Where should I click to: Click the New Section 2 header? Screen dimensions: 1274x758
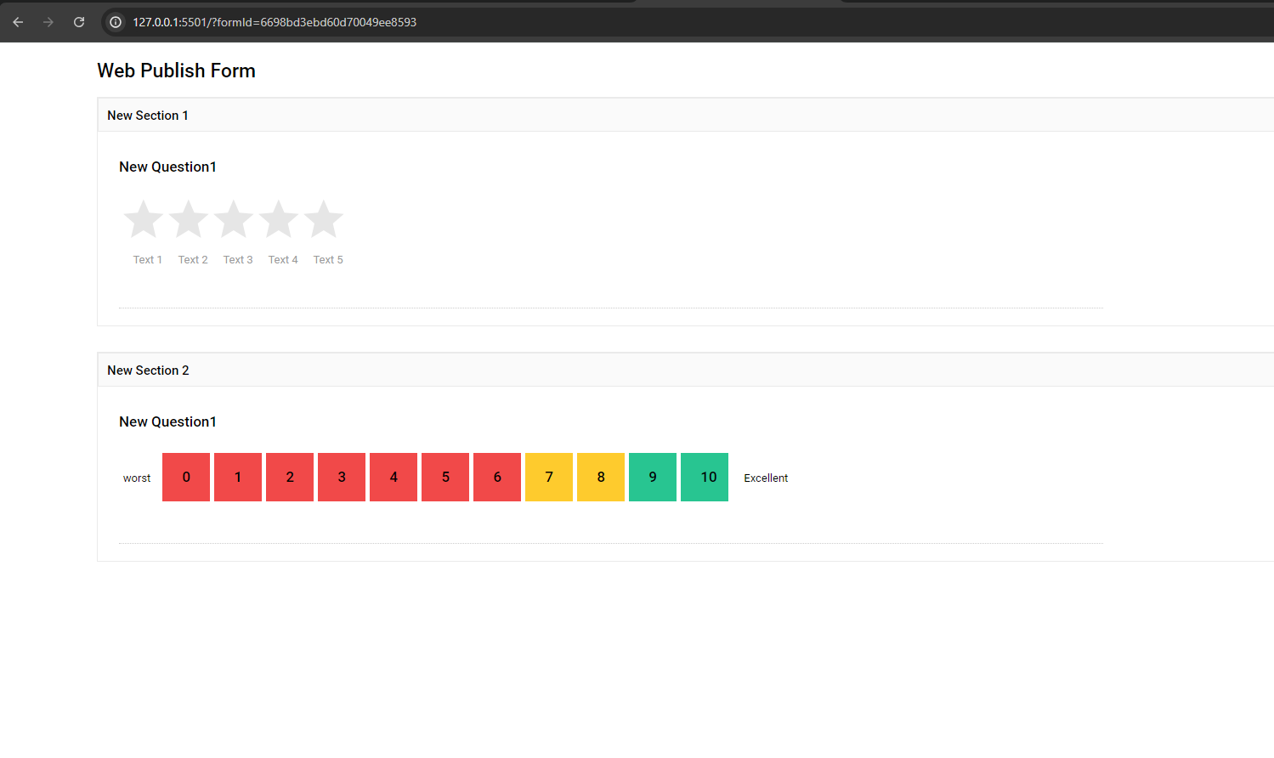coord(148,371)
